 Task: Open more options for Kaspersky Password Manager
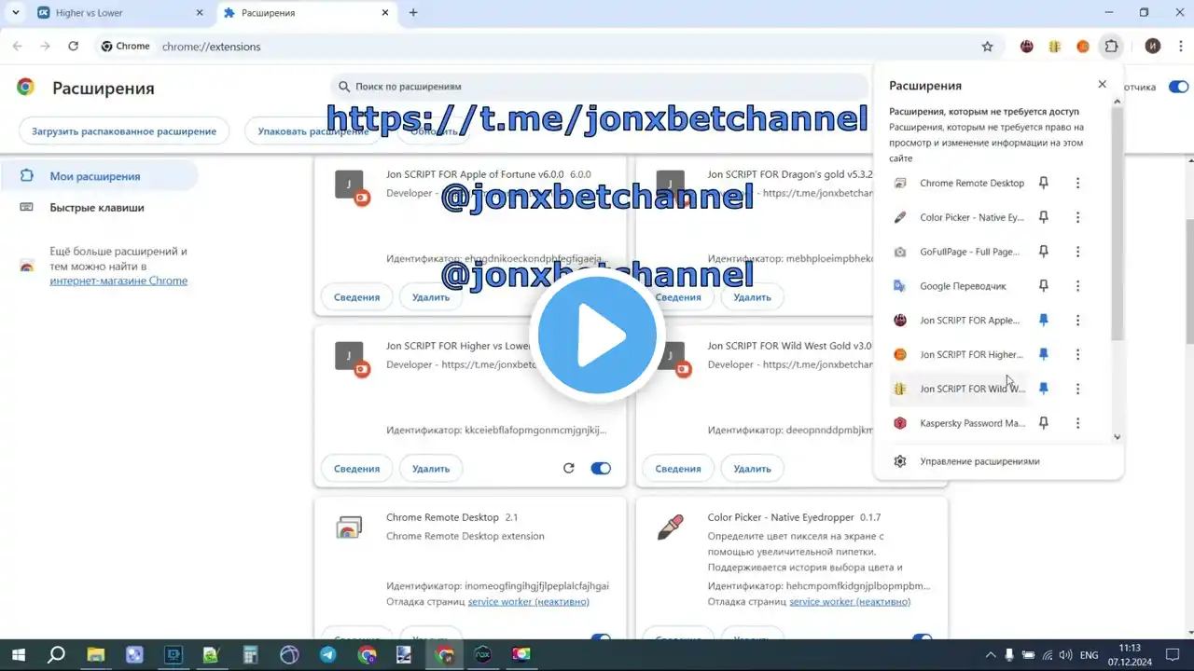coord(1077,423)
